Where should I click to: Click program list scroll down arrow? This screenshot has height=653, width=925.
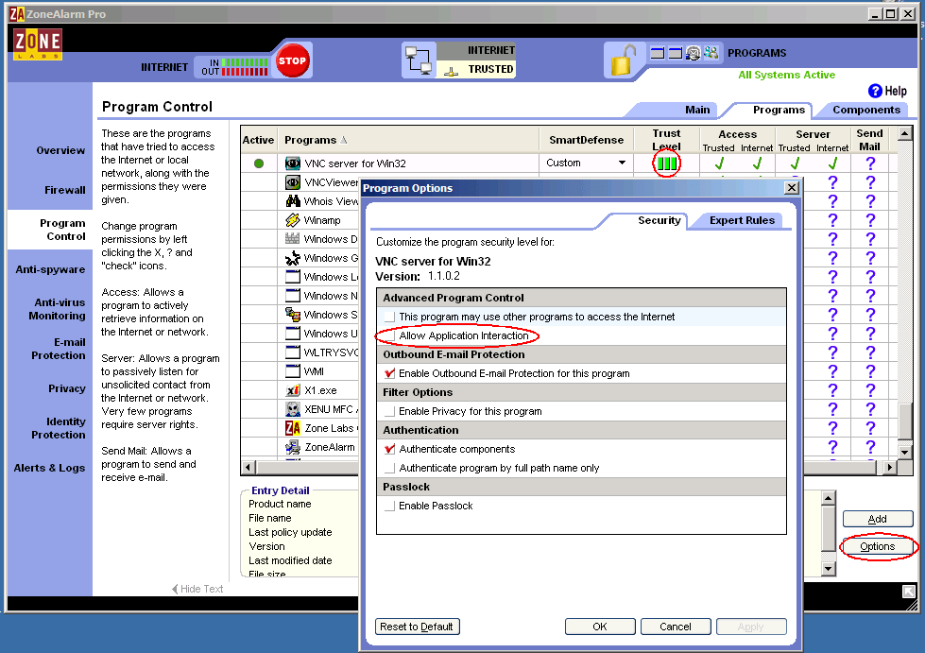pos(905,453)
